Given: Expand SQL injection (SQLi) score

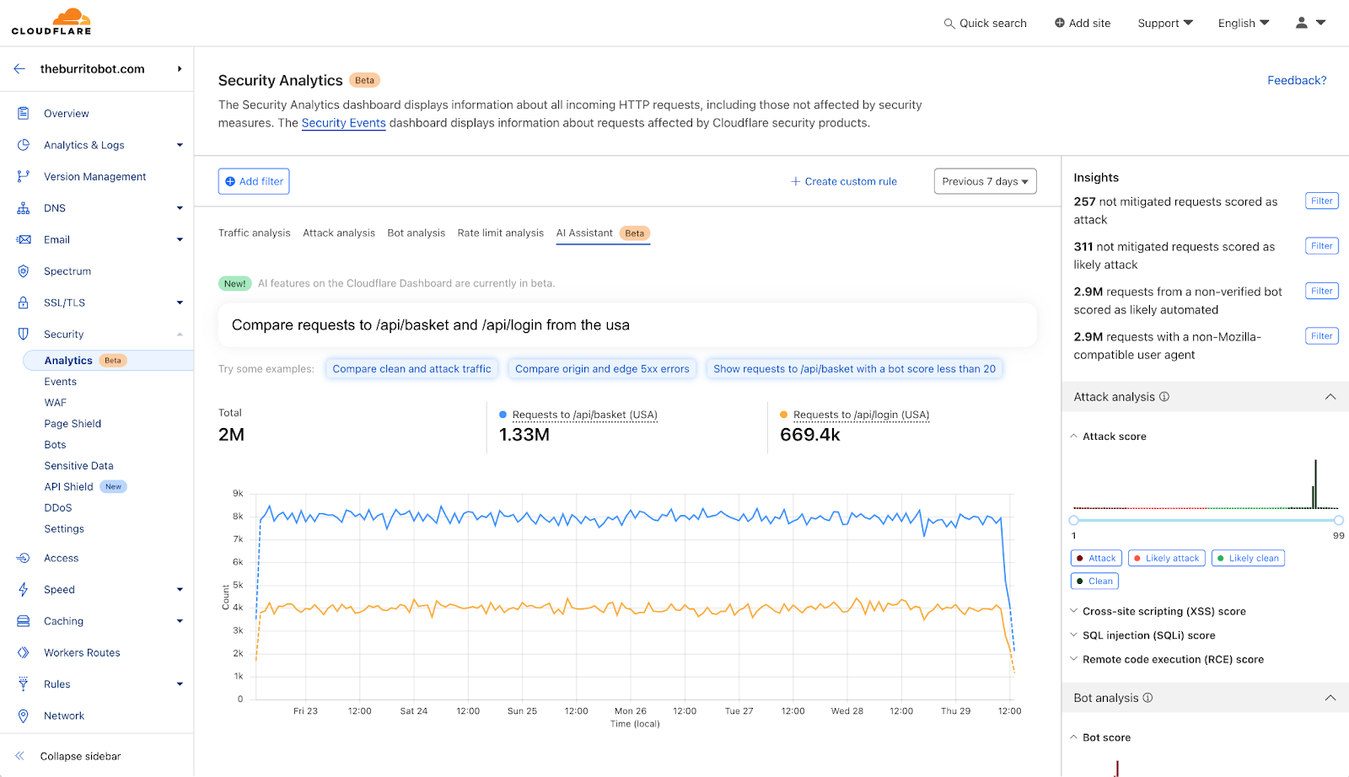Looking at the screenshot, I should (1142, 635).
